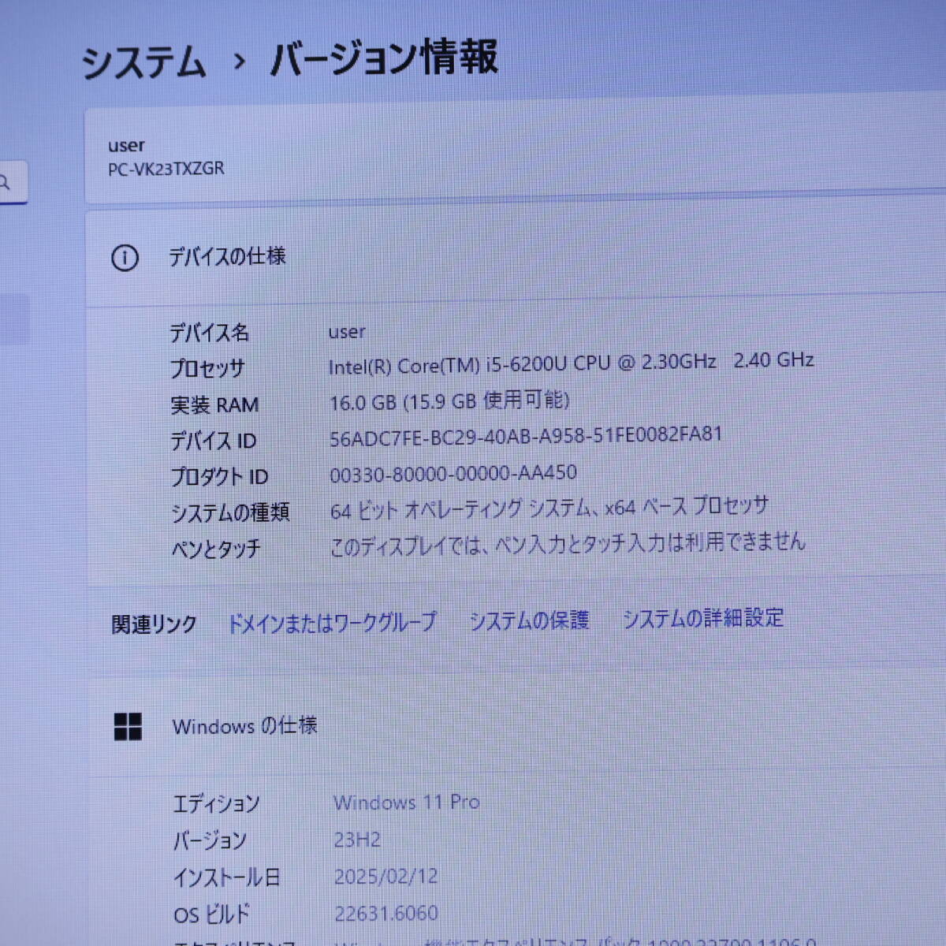The height and width of the screenshot is (946, 946).
Task: Click the breadcrumb chevron separator
Action: click(x=240, y=61)
